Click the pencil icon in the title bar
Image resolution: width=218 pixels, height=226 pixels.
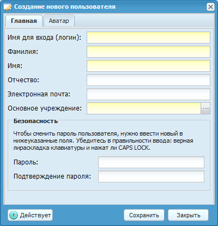[x=8, y=7]
